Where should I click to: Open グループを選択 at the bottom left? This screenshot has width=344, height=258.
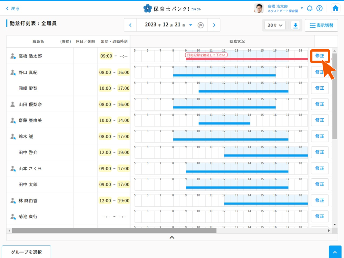click(x=26, y=252)
